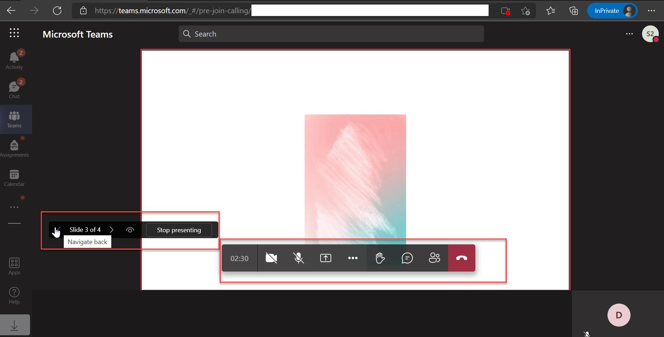Open the more meeting actions menu
This screenshot has height=337, width=664.
click(x=353, y=258)
